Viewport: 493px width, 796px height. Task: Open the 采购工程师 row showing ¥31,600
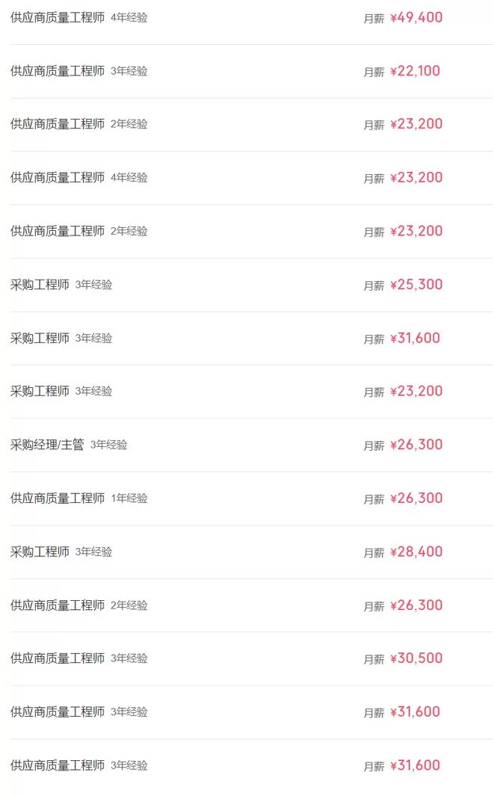pyautogui.click(x=40, y=338)
